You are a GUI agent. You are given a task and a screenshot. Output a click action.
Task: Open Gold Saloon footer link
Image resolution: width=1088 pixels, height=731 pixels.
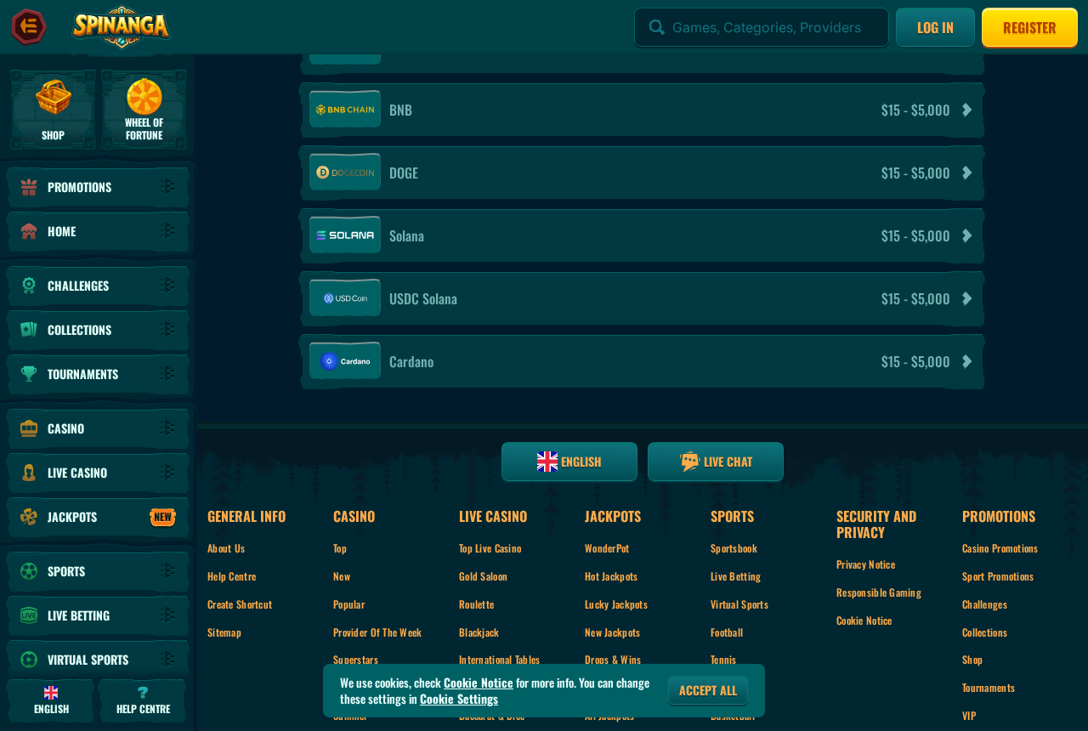(x=483, y=576)
